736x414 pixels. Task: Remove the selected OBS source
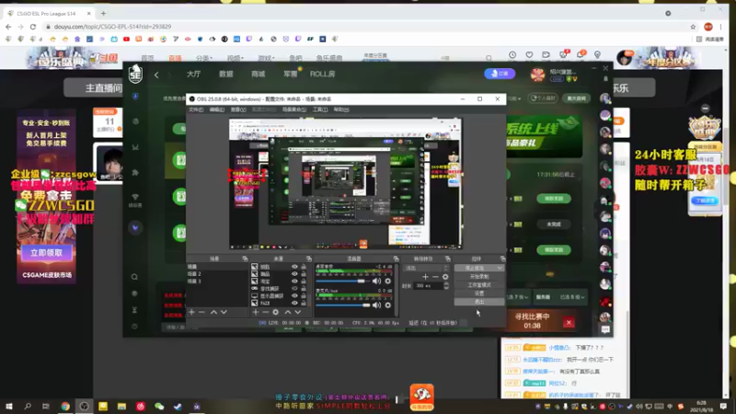click(265, 312)
